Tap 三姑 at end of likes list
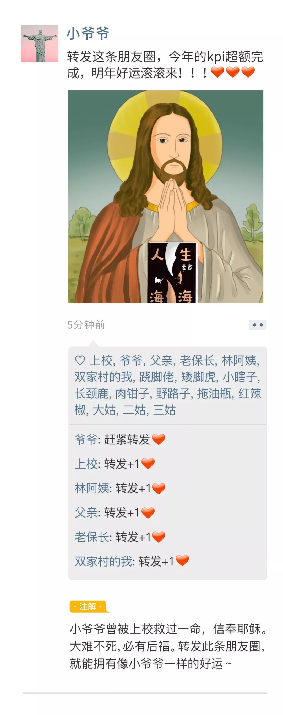The width and height of the screenshot is (283, 715). (x=164, y=410)
